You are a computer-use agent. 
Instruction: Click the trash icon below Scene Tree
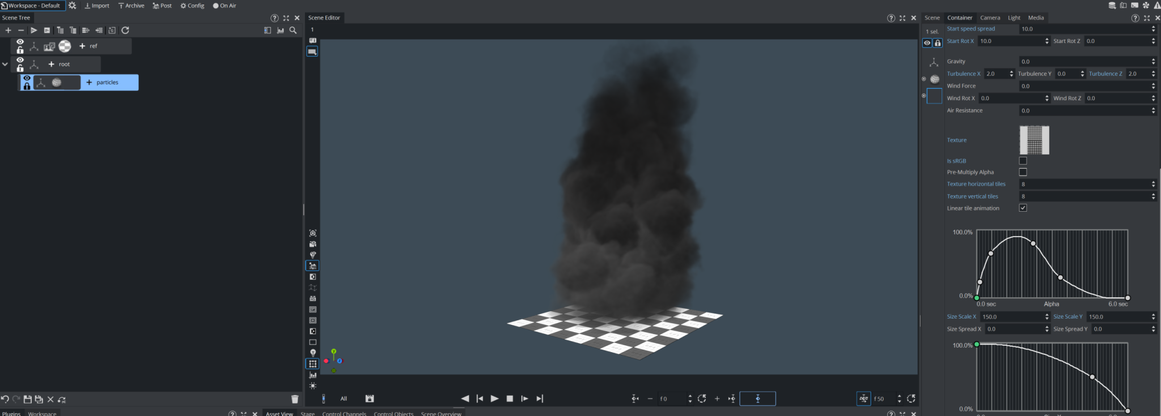[x=294, y=399]
